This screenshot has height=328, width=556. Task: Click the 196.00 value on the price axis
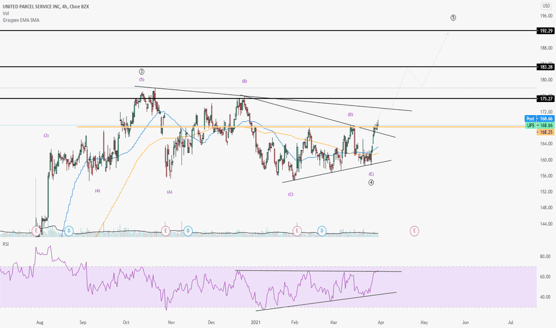(546, 16)
